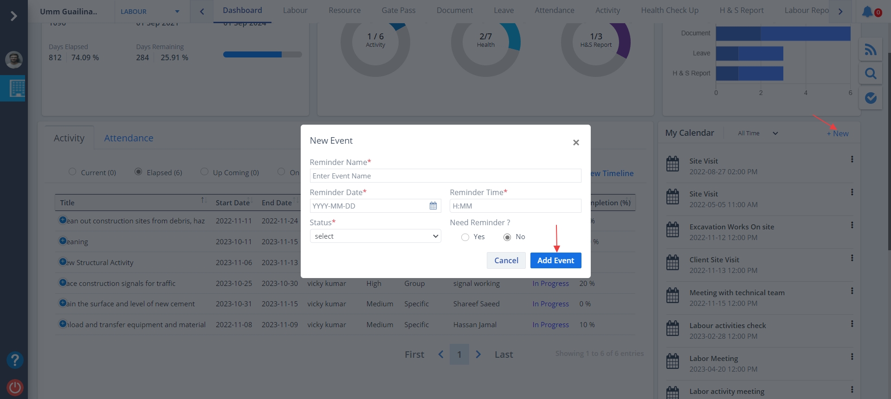Screen dimensions: 891x399
Task: Open the RSS feed icon
Action: pyautogui.click(x=871, y=50)
